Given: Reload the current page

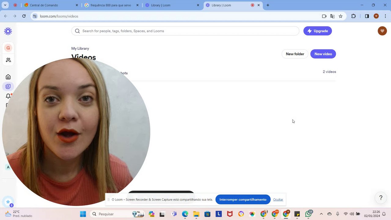Looking at the screenshot, I should tap(24, 16).
